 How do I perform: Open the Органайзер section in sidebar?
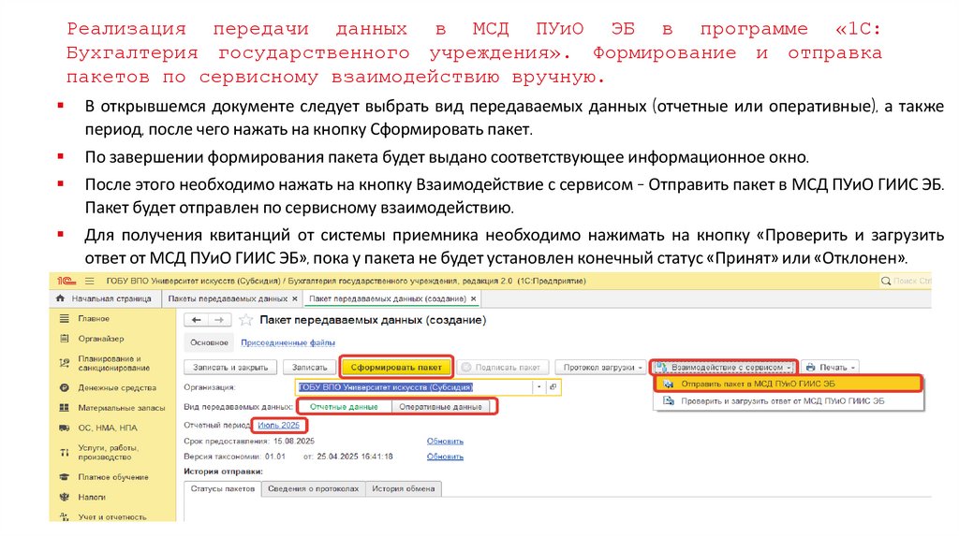coord(101,339)
